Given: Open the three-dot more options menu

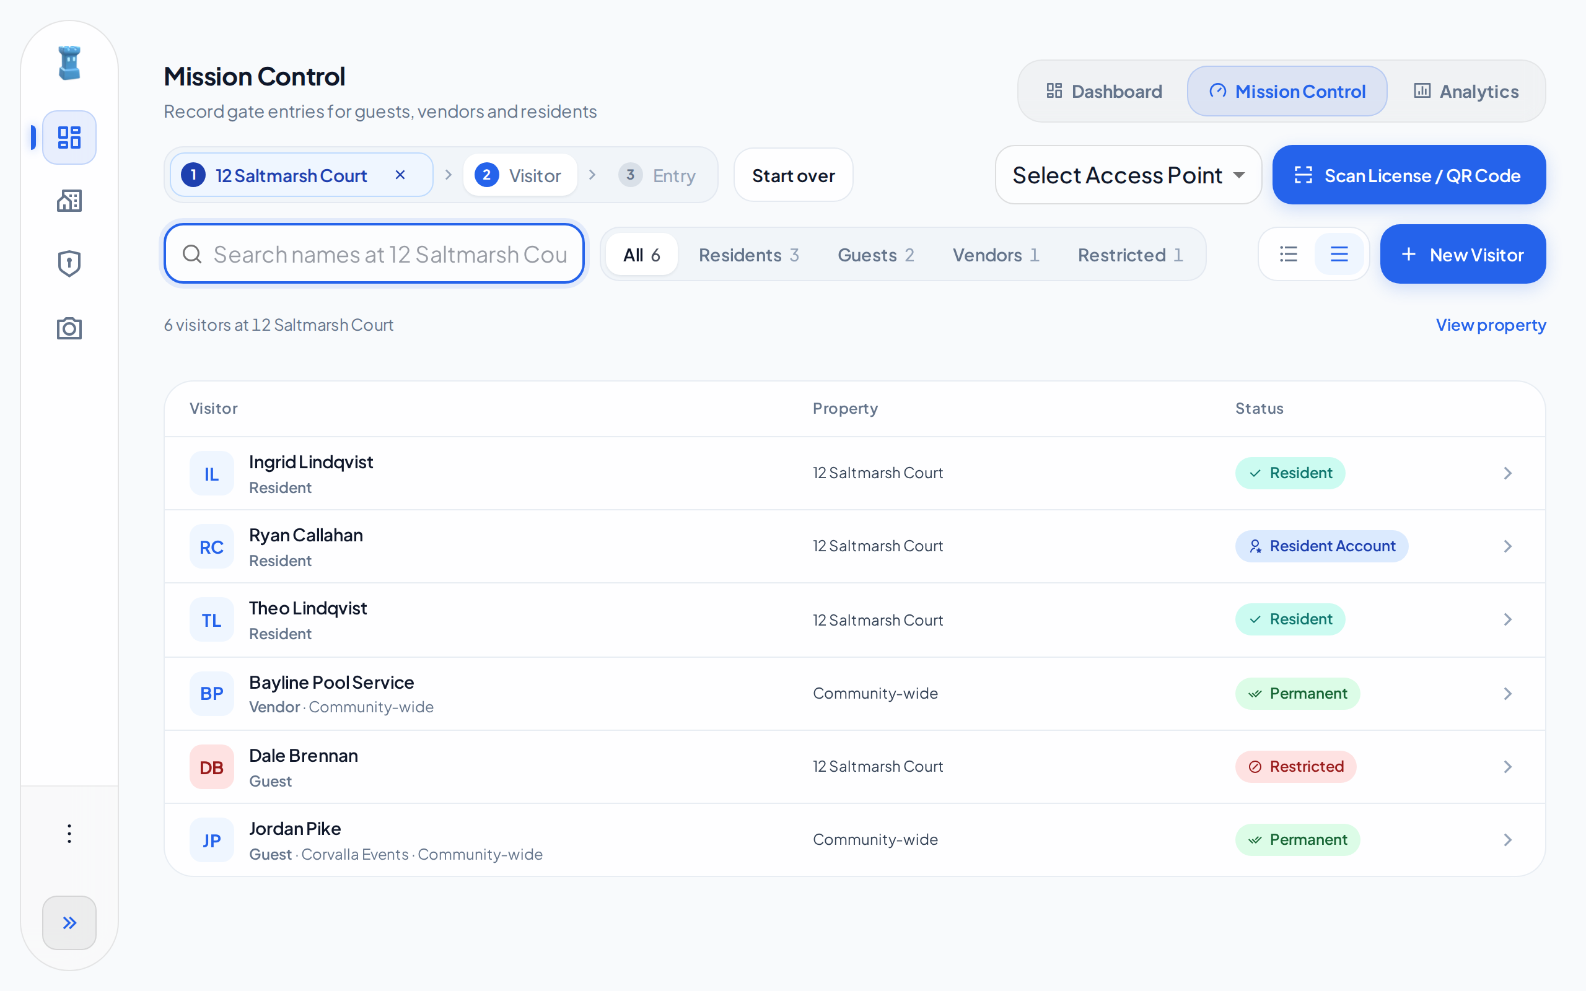Looking at the screenshot, I should [x=69, y=834].
